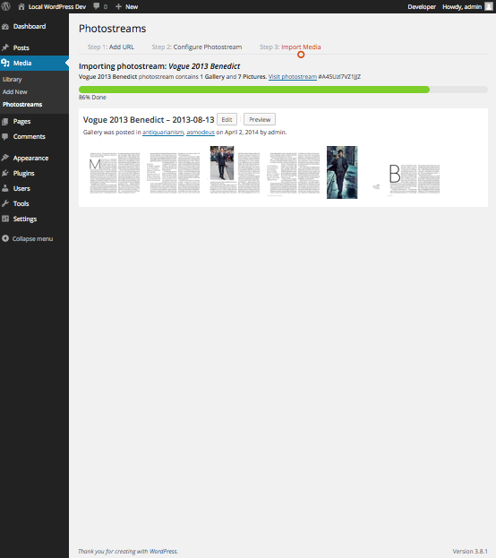Select the Appearance brush icon
This screenshot has height=558, width=496.
pyautogui.click(x=5, y=158)
